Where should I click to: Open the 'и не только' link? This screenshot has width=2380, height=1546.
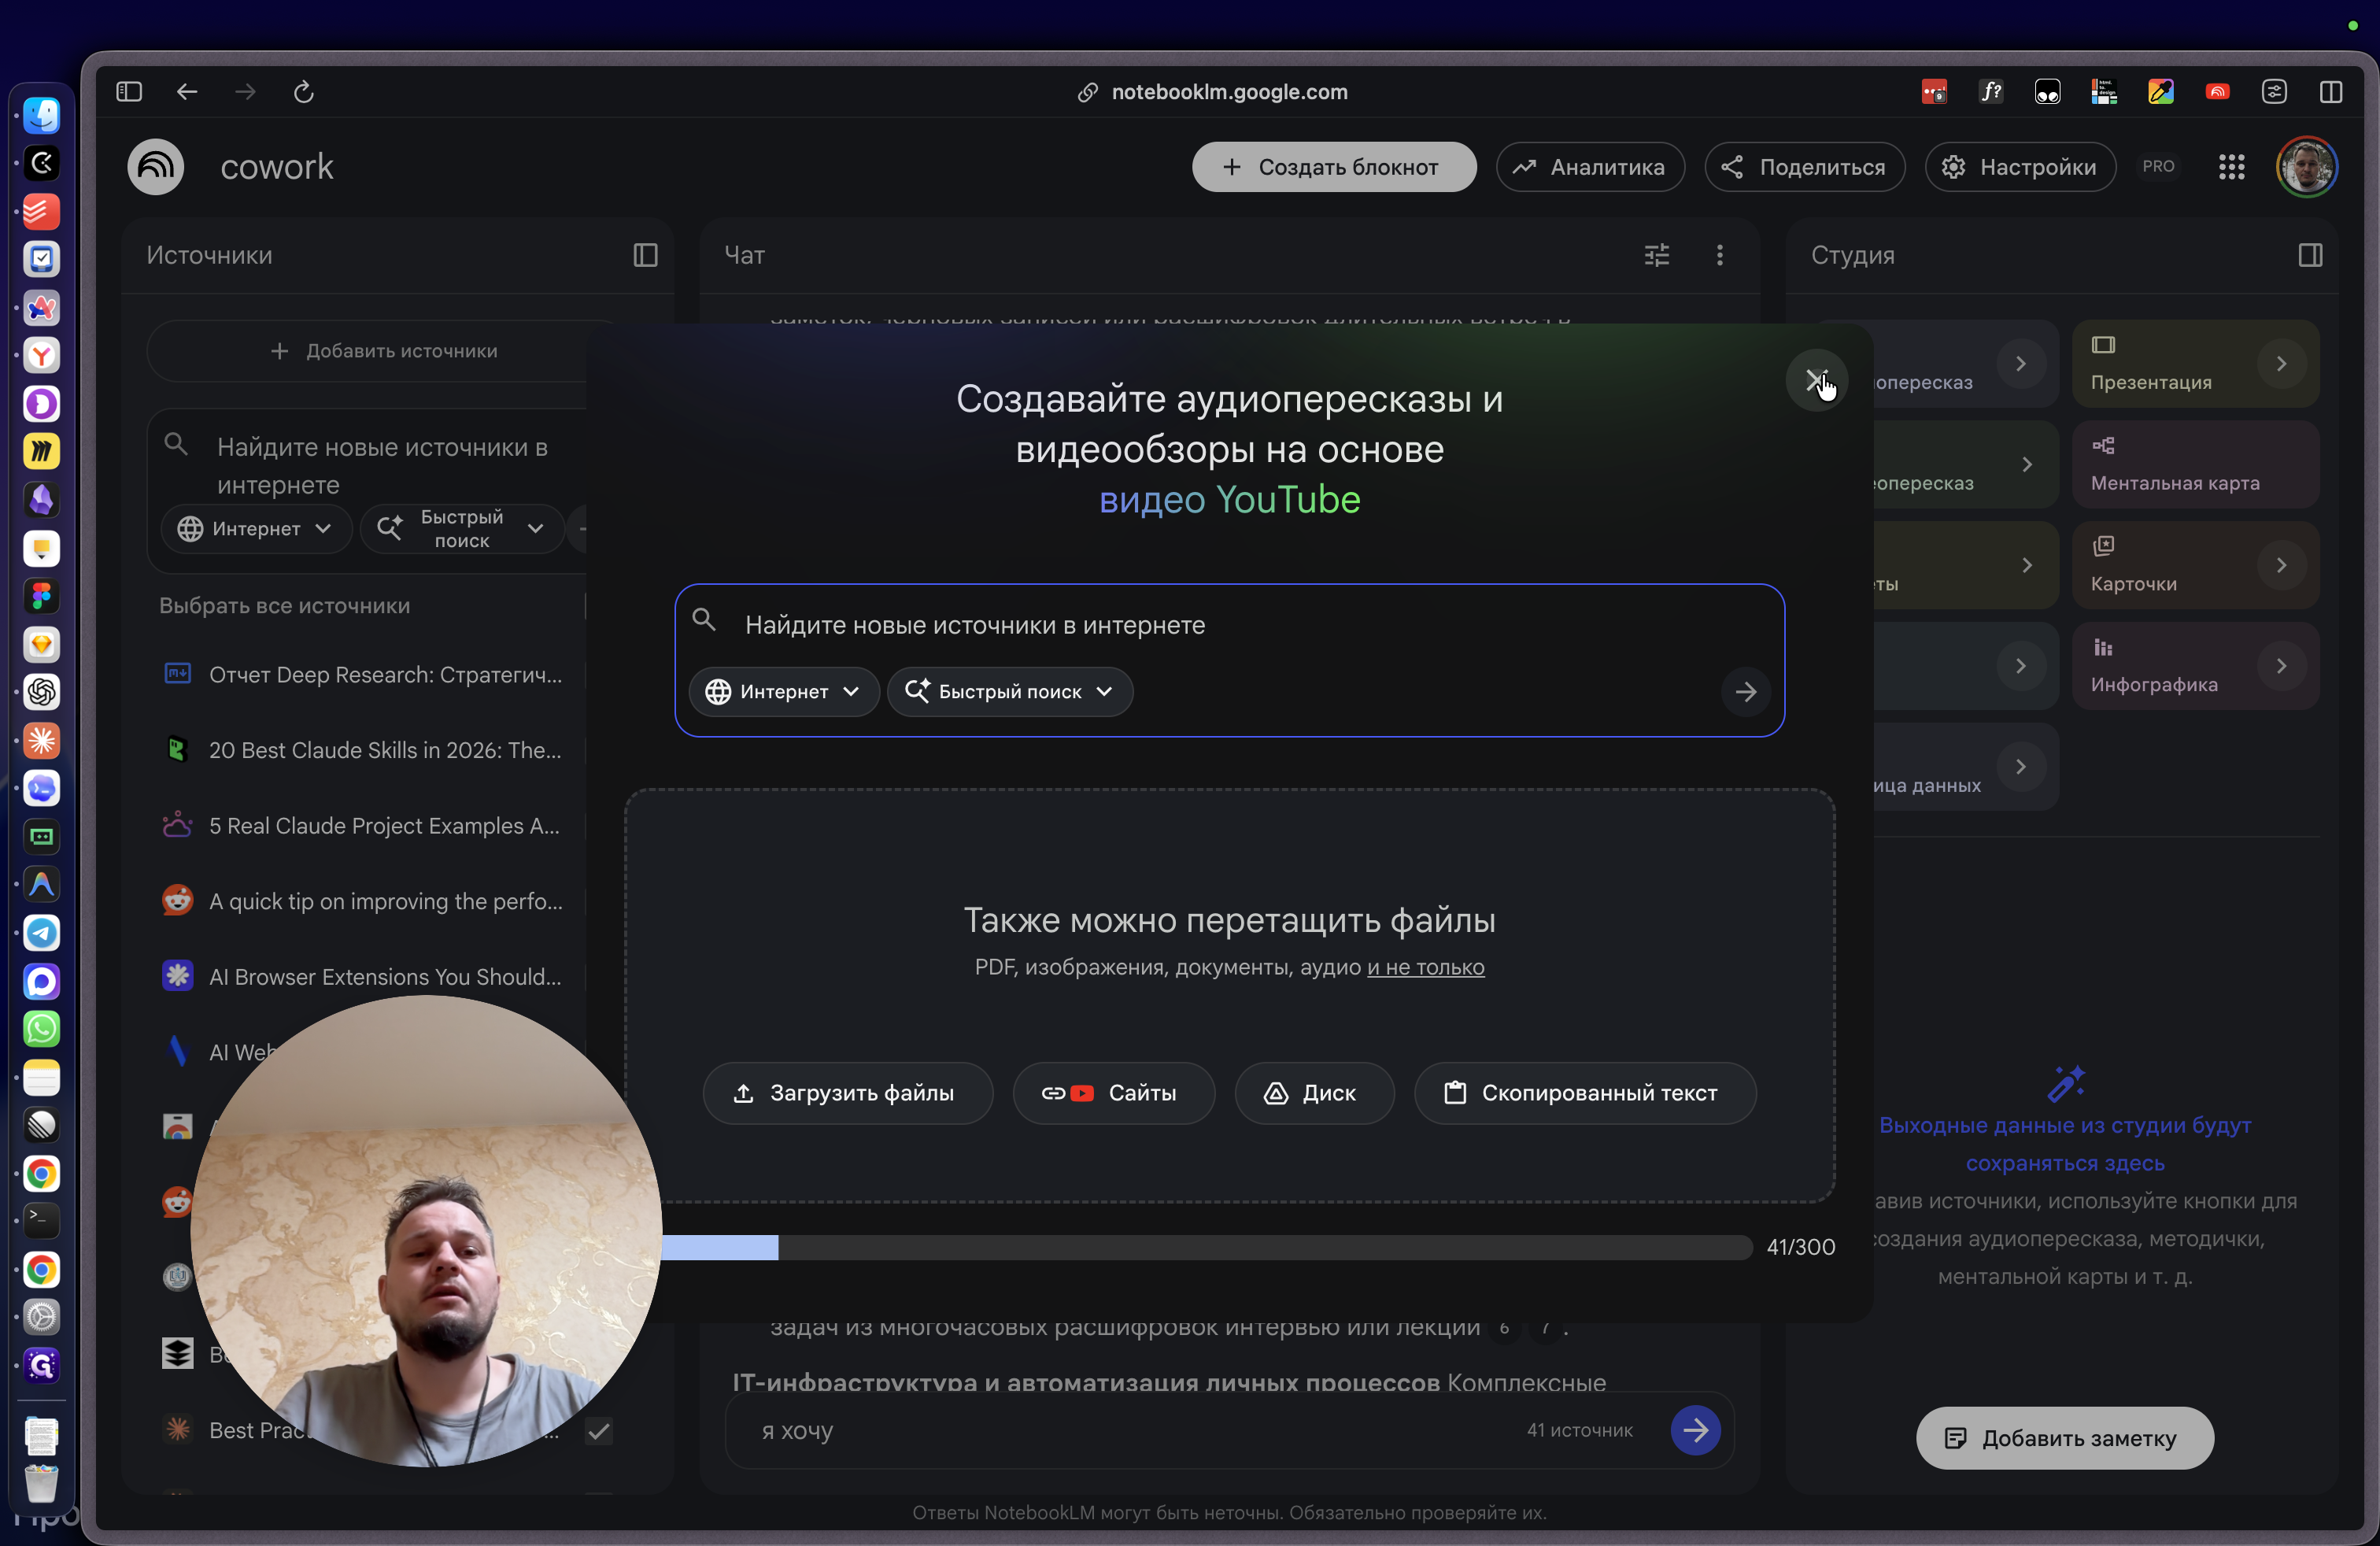click(x=1425, y=967)
